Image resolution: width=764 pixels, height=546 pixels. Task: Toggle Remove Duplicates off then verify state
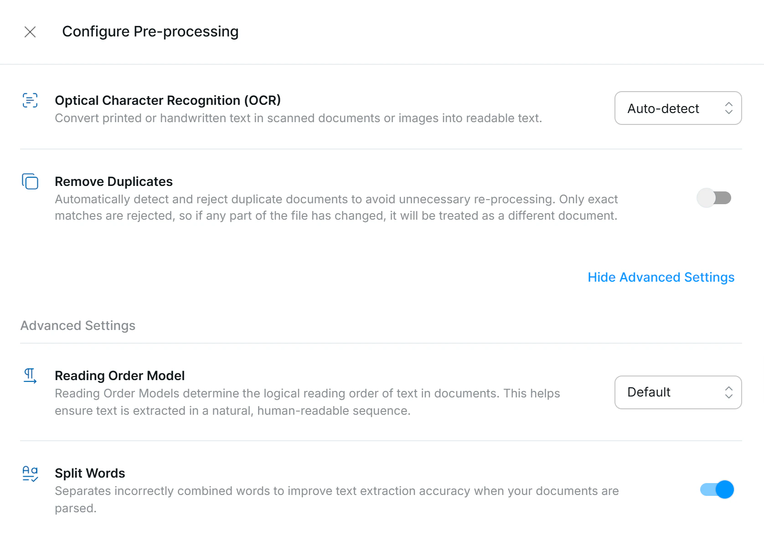[714, 198]
